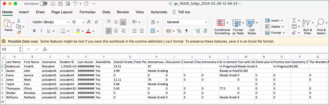329x105 pixels.
Task: Open the Automate tab
Action: coord(159,12)
